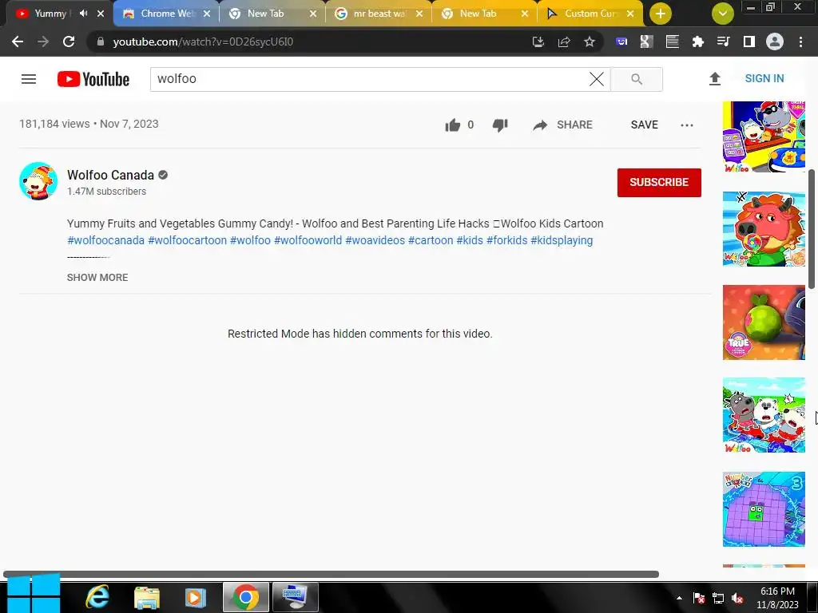Bookmark this page with star icon
Screen dimensions: 818x613
pos(590,42)
